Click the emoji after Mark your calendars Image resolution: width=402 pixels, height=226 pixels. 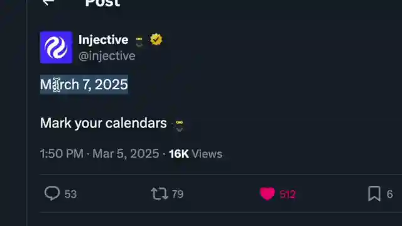179,126
